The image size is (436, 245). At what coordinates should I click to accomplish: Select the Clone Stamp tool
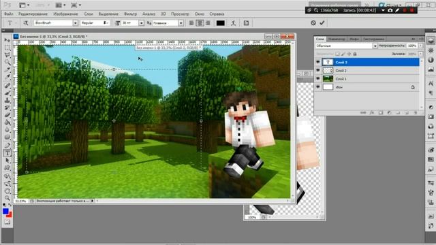coord(7,100)
